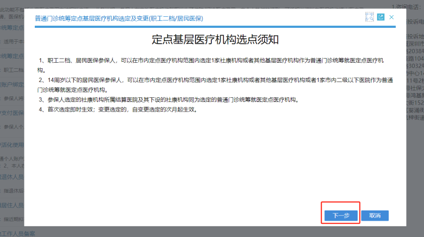Open the 退休人员 item in background list
The image size is (424, 237).
[x=11, y=176]
